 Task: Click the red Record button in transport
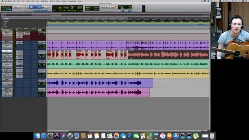point(113,7)
